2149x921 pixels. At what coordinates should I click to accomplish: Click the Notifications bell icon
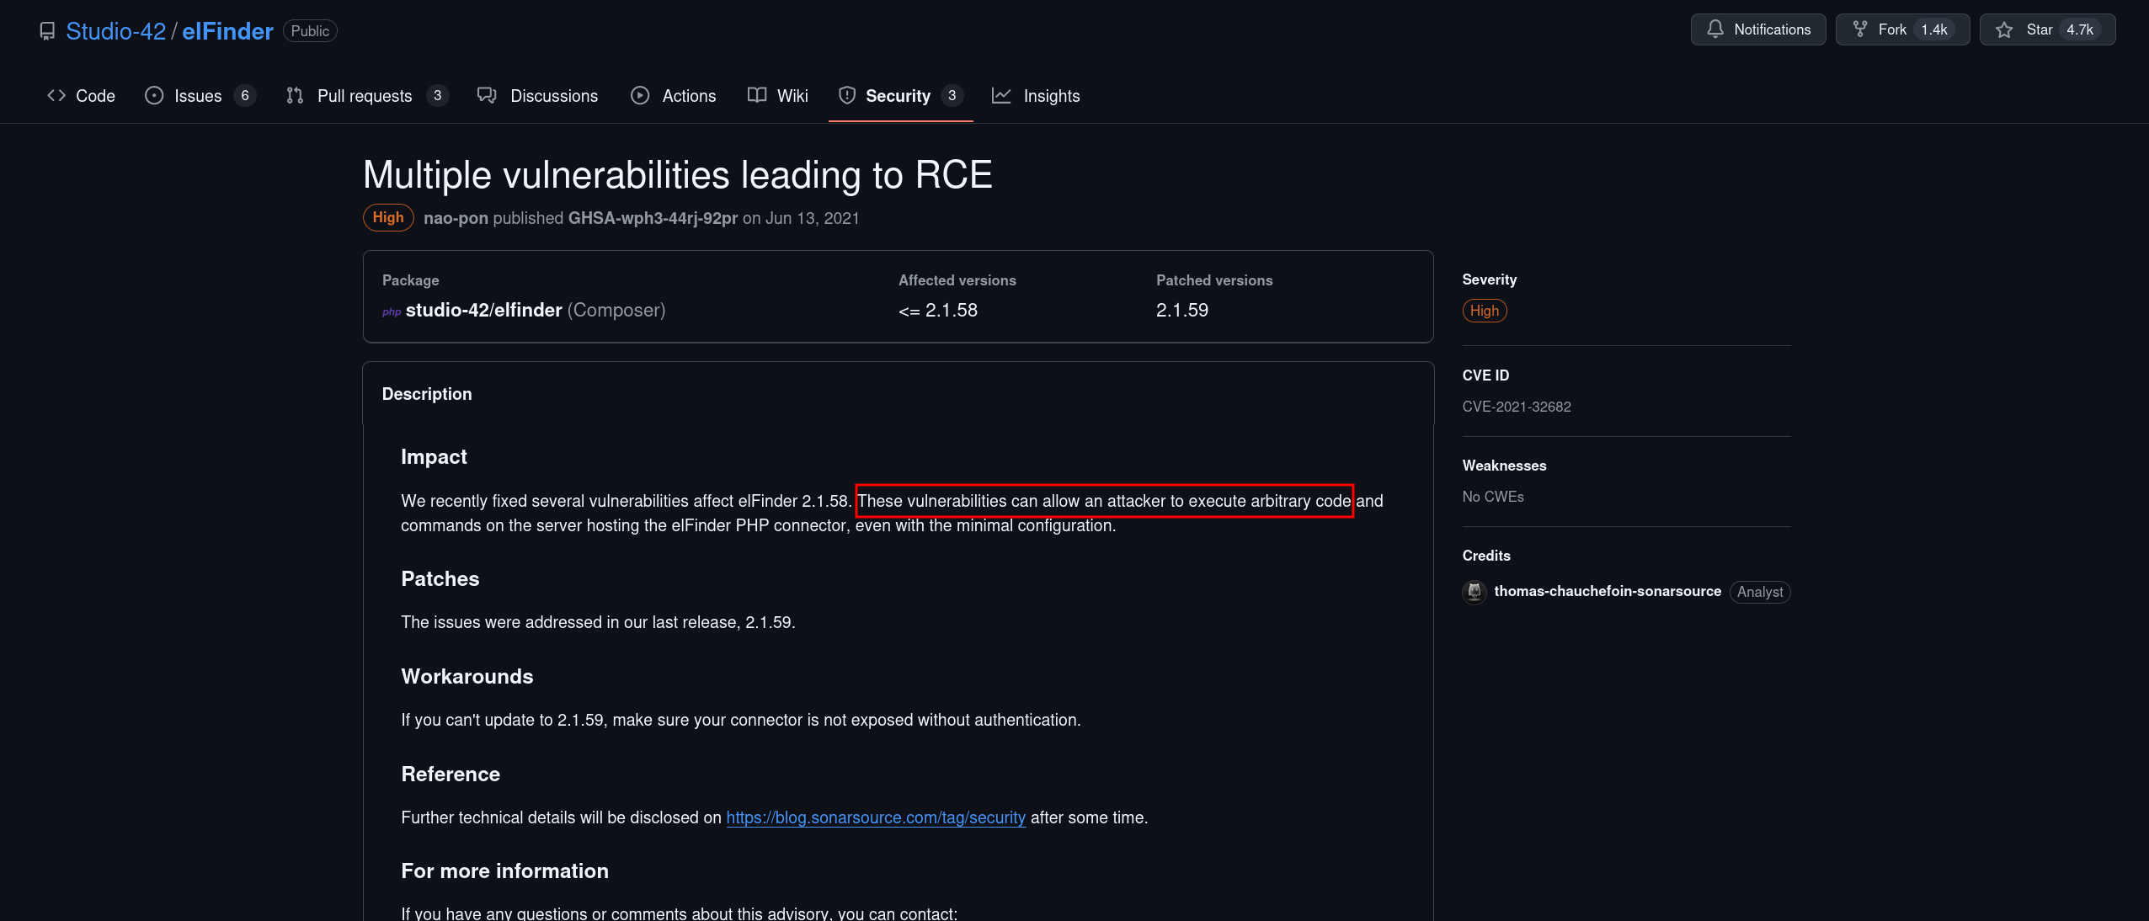click(x=1715, y=29)
